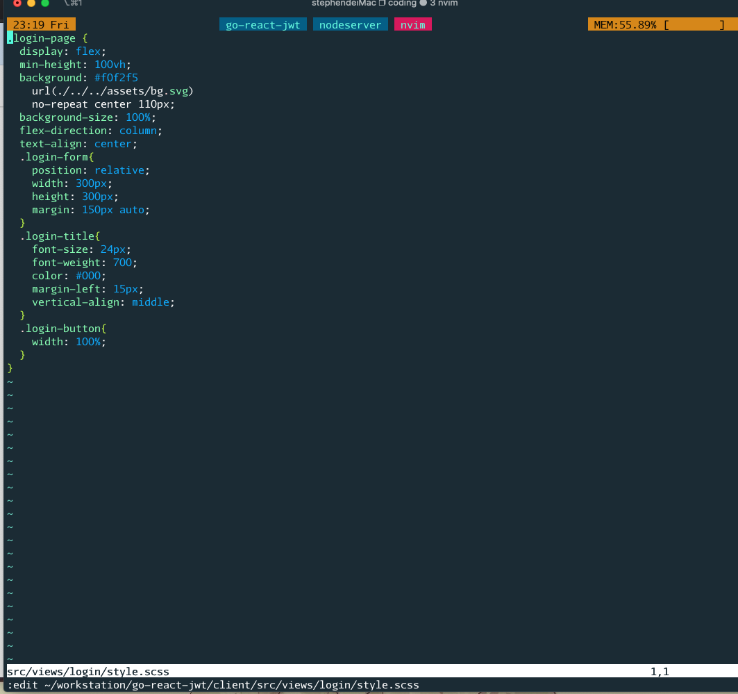Click the hex color value #f0f2f5
The height and width of the screenshot is (694, 738).
[116, 77]
